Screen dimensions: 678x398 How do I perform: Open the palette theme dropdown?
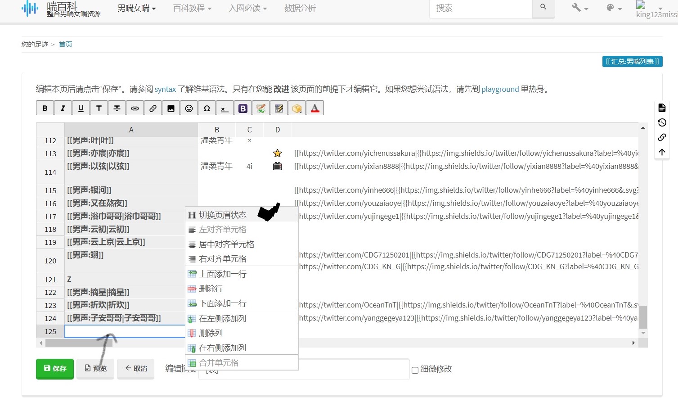pyautogui.click(x=614, y=8)
